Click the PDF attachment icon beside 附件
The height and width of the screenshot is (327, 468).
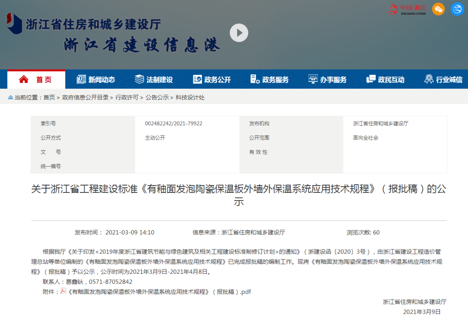click(64, 292)
